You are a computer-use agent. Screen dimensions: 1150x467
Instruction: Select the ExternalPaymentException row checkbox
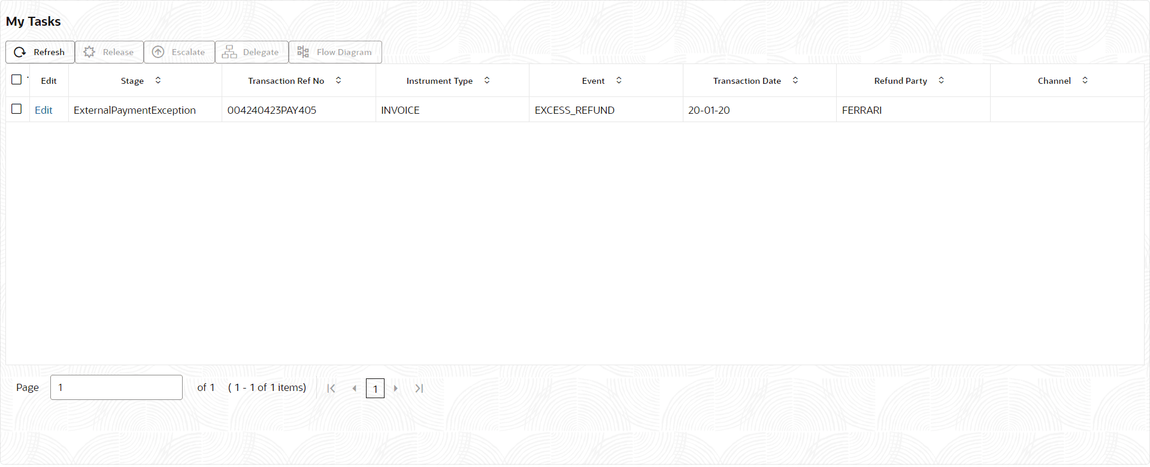click(x=17, y=109)
